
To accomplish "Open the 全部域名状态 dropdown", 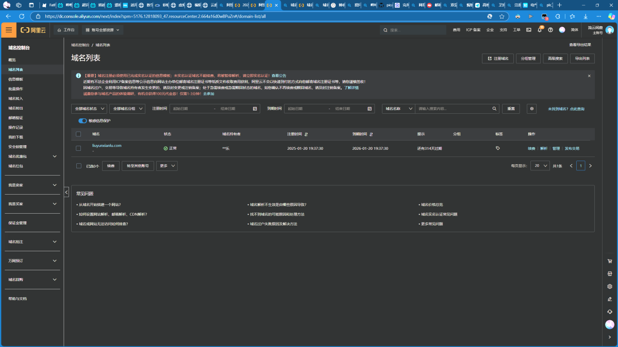I will click(x=89, y=109).
